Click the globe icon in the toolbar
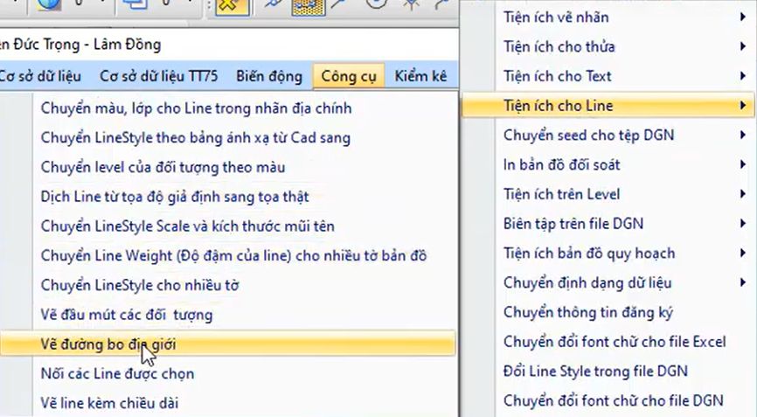Viewport: 757px width, 417px height. (49, 5)
